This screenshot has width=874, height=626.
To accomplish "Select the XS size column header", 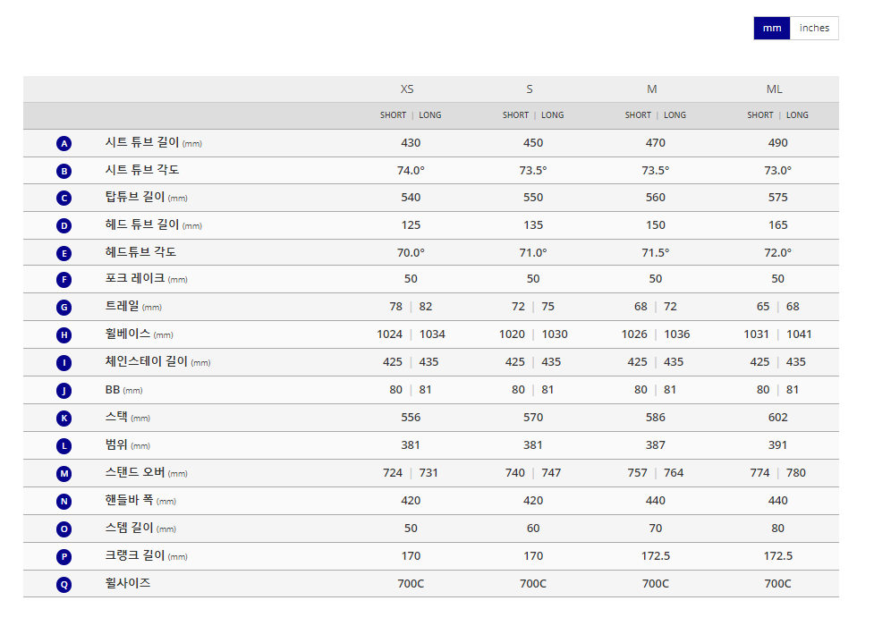I will [x=407, y=89].
